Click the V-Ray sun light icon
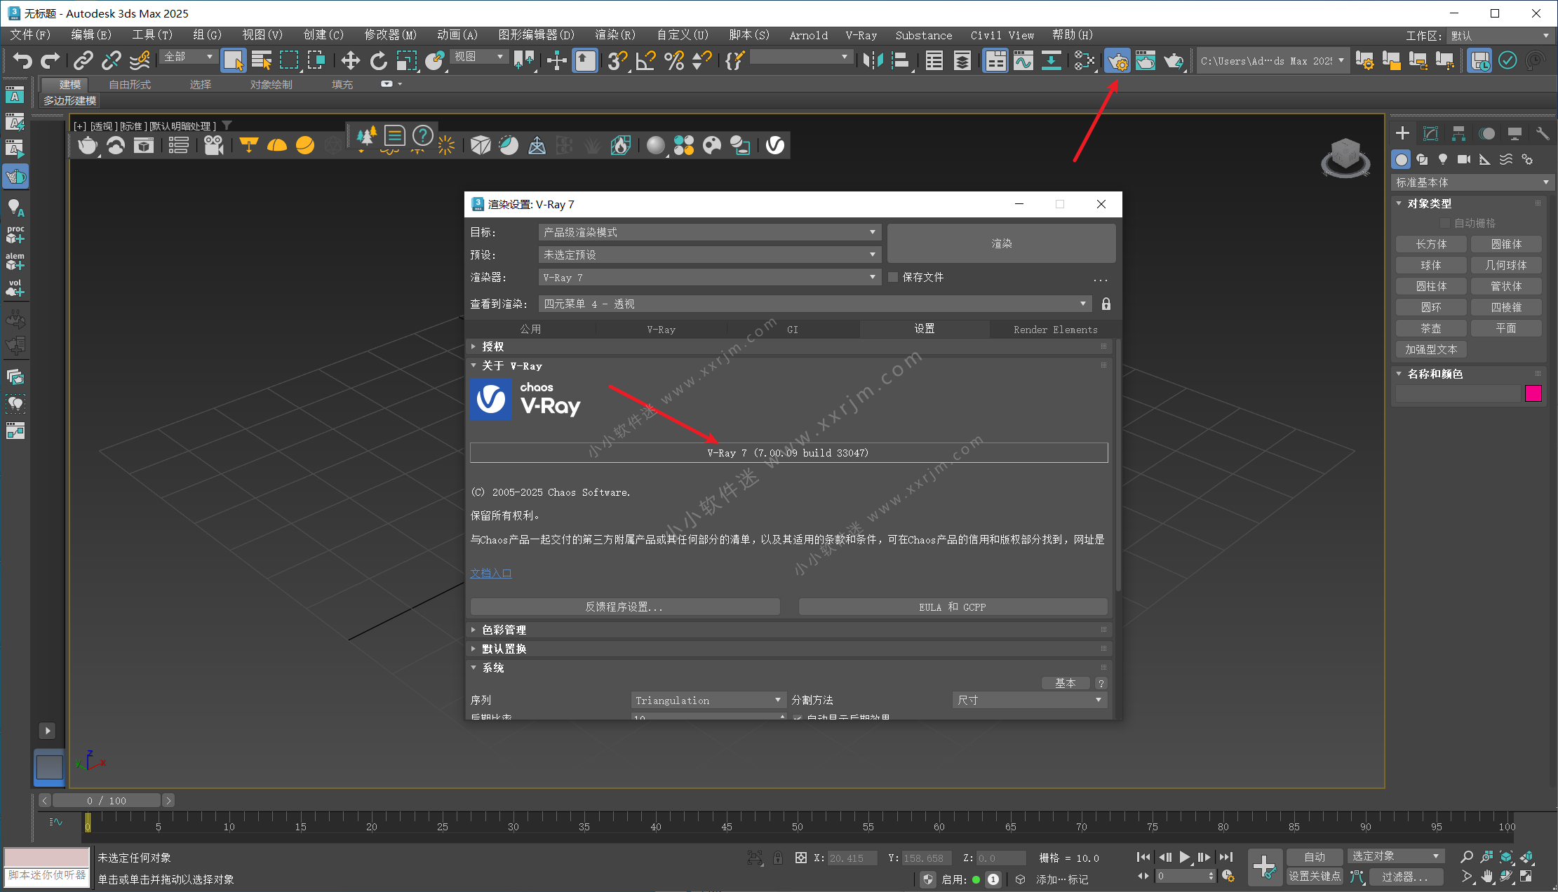This screenshot has height=892, width=1558. point(445,145)
